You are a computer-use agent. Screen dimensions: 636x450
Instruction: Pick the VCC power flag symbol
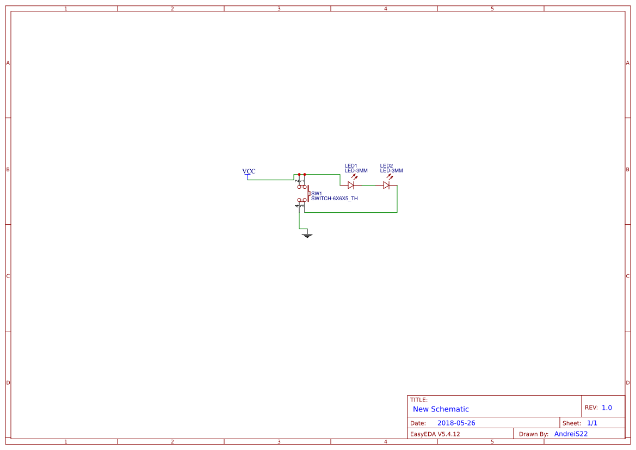point(248,176)
